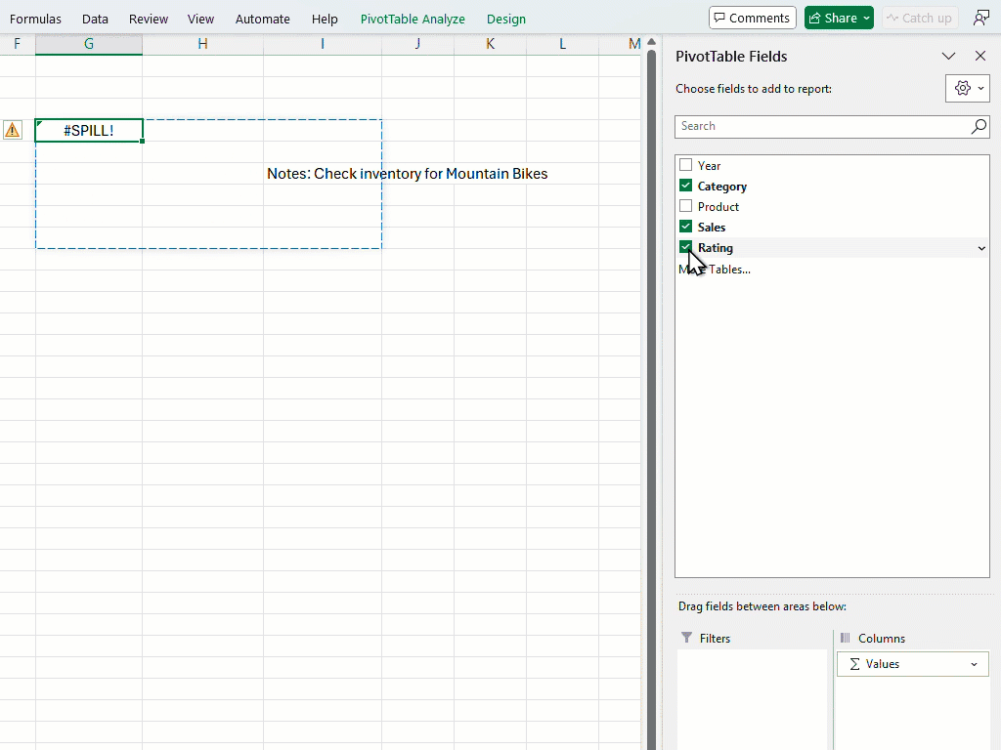1001x750 pixels.
Task: Click the worksheet vertical scrollbar thumb
Action: [x=651, y=399]
